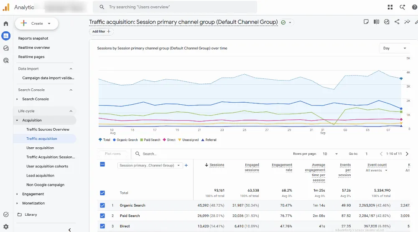Open the Explore icon in left rail
Screen dimensions: 418x232
coord(6,48)
